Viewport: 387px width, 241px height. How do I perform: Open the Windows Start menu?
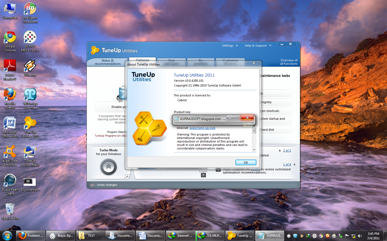7,236
